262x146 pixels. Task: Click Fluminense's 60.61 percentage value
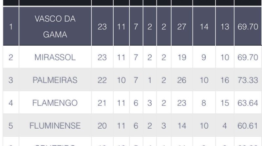248,126
